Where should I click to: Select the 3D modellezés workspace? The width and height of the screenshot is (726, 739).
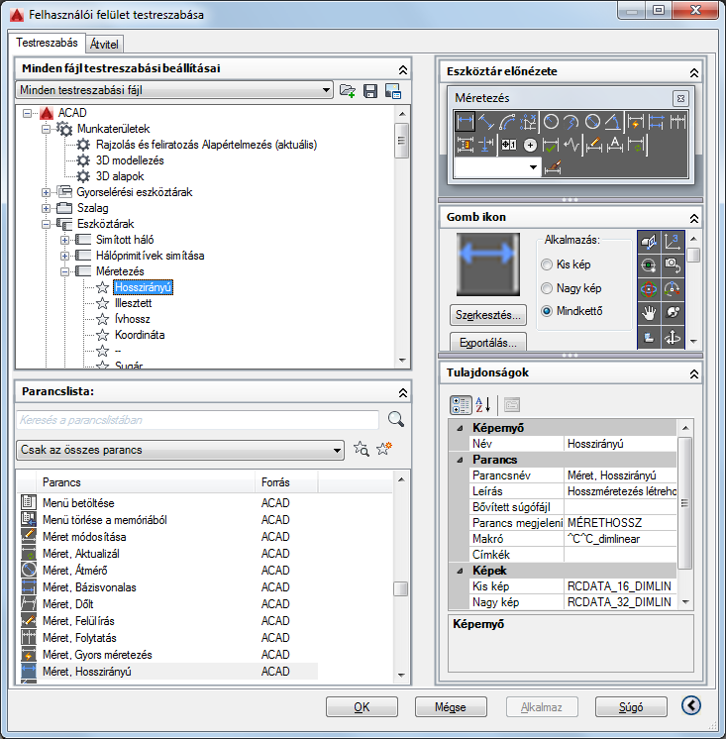click(x=130, y=160)
